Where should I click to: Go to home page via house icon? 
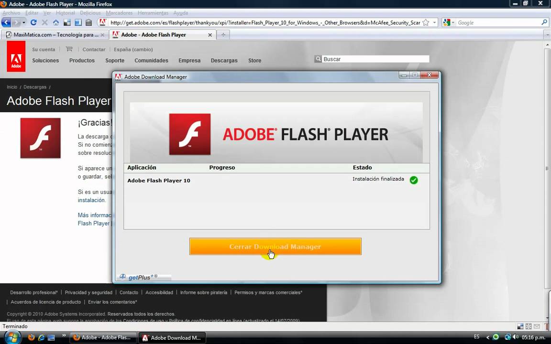[x=56, y=22]
